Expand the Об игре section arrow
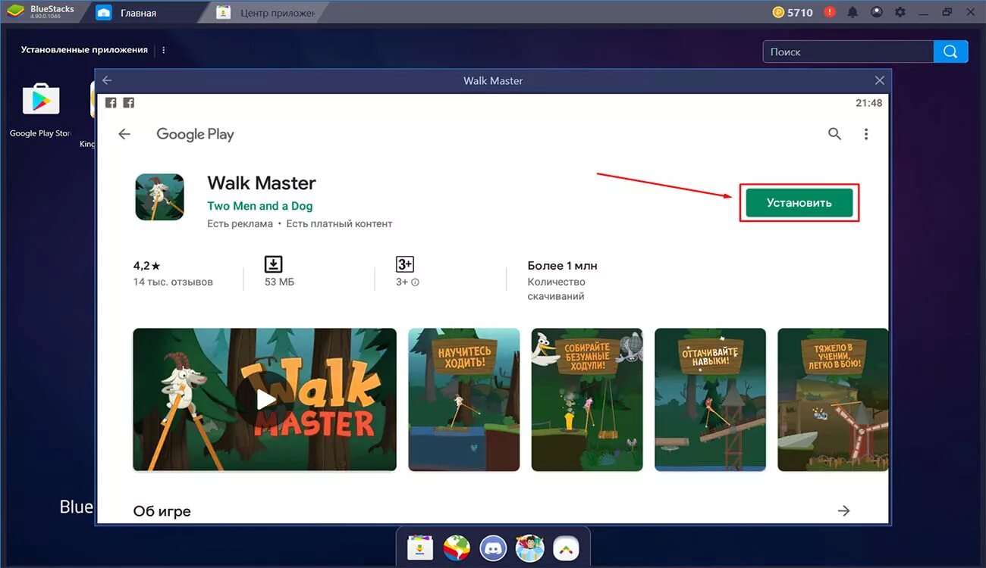986x568 pixels. tap(843, 510)
